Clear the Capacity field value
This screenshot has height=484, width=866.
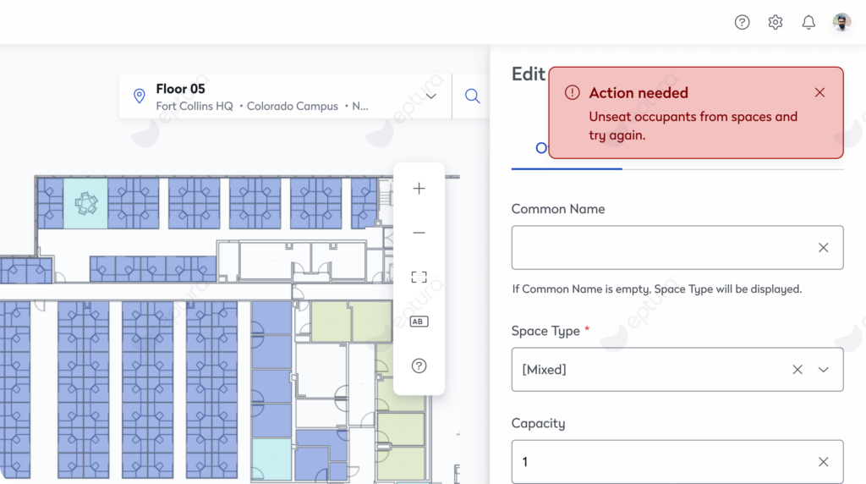(x=823, y=462)
